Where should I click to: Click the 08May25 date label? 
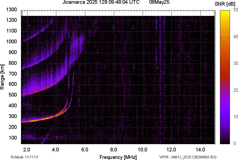click(x=160, y=2)
